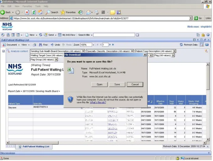213x161 pixels.
Task: Click the search go arrow icon
Action: pyautogui.click(x=137, y=35)
